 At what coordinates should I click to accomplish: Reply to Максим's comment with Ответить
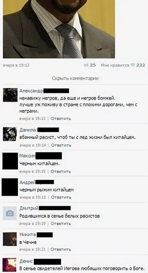pos(61,172)
